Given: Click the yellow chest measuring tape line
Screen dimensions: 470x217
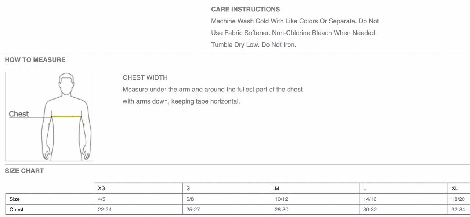Looking at the screenshot, I should [66, 116].
